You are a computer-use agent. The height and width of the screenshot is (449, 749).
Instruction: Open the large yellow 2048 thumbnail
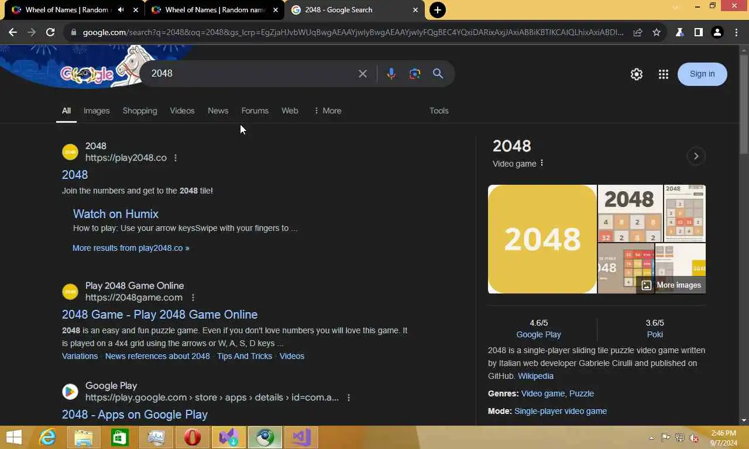click(542, 239)
